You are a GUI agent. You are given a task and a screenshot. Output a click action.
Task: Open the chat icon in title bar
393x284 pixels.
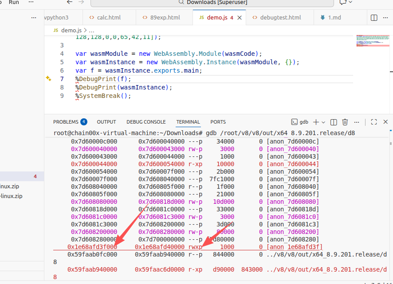tap(342, 2)
